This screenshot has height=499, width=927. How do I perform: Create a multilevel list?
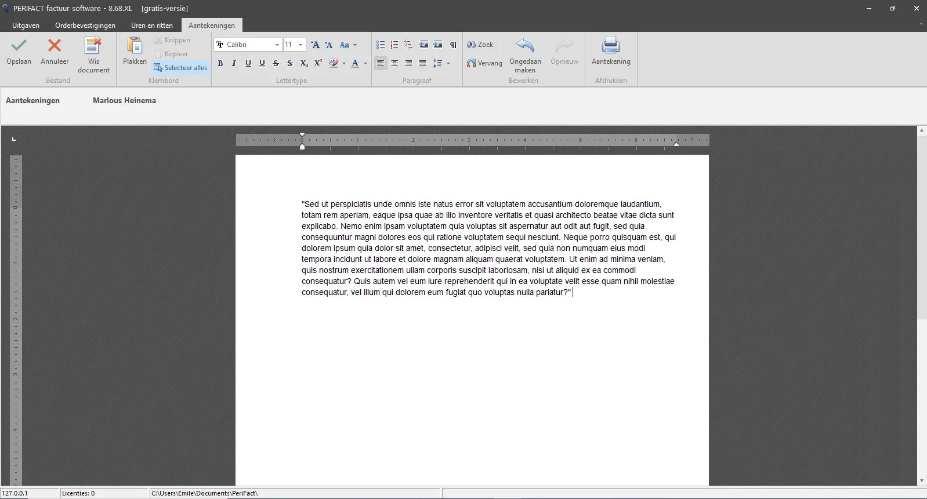408,45
